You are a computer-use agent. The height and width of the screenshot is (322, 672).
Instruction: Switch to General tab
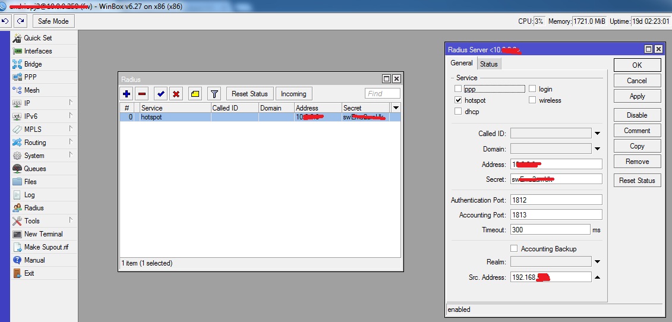462,63
